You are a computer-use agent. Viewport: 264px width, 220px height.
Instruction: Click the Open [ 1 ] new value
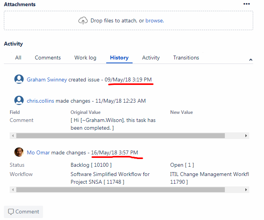182,165
